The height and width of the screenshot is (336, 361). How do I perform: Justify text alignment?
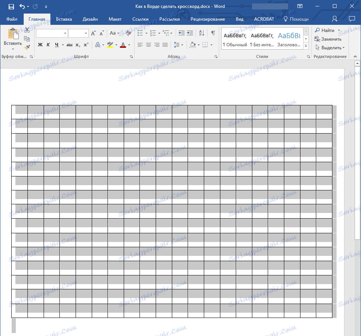165,45
